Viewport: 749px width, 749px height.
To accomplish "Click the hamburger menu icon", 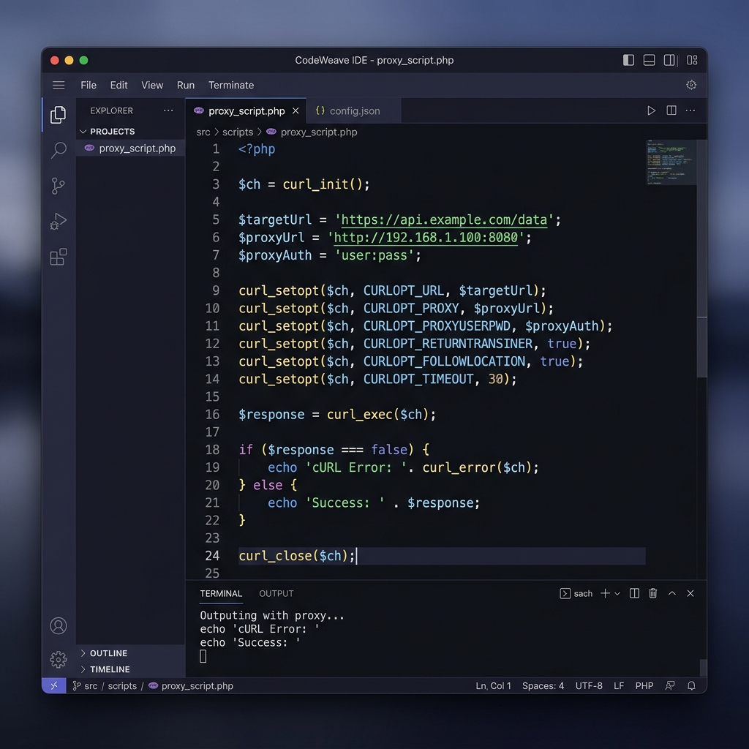I will (x=59, y=85).
